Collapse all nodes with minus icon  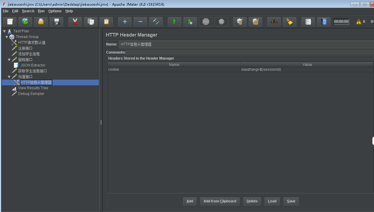[140, 22]
